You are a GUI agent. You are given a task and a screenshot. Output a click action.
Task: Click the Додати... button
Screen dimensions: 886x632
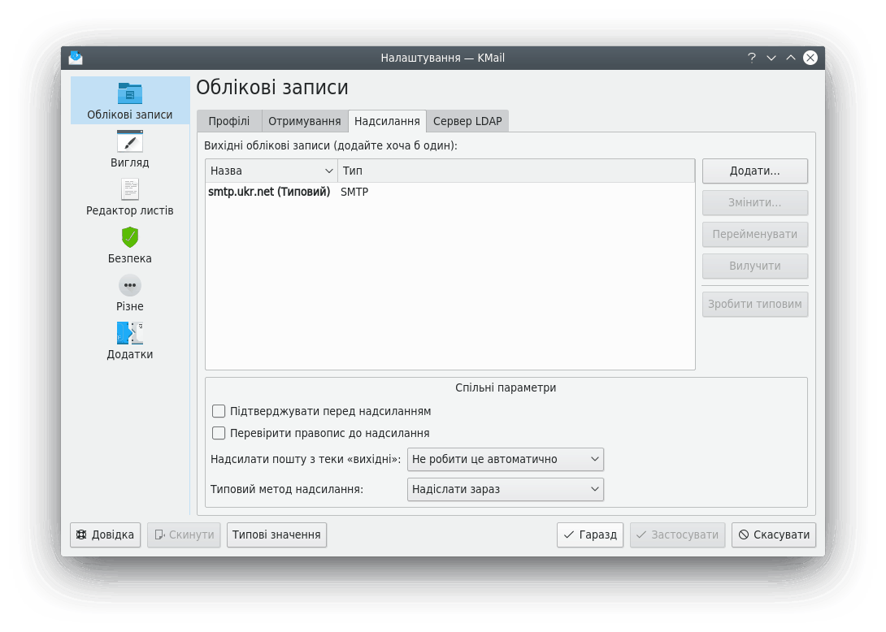click(x=754, y=171)
